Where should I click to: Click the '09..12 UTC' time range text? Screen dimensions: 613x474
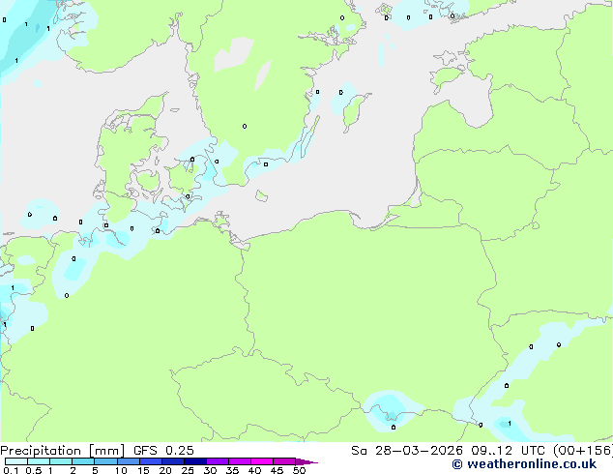coord(508,451)
